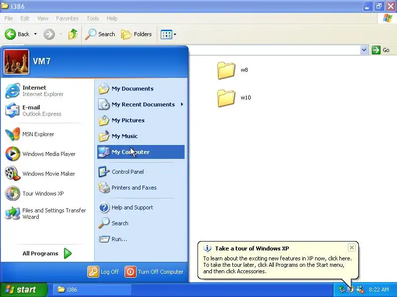Open Printers and Faxes

point(141,188)
